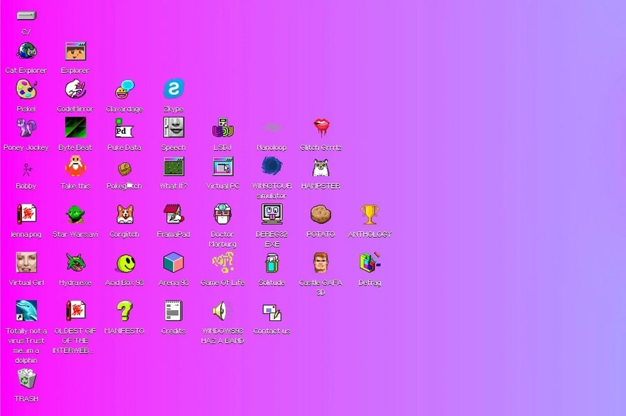Open the ANTHOLOGY trophy icon
626x416 pixels.
point(369,215)
